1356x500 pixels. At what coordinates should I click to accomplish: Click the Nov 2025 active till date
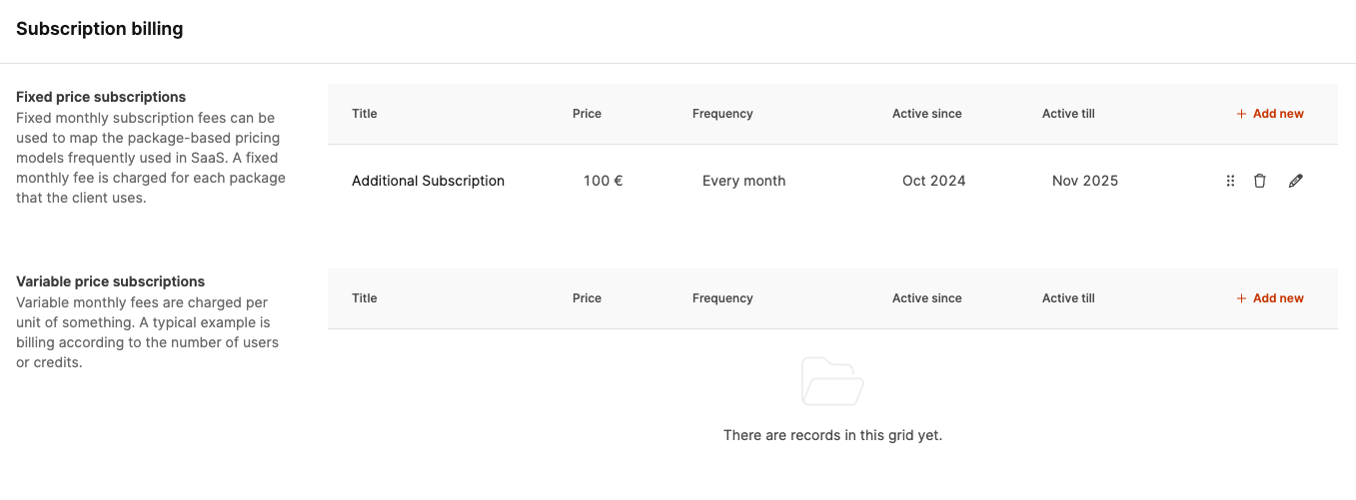pyautogui.click(x=1085, y=181)
